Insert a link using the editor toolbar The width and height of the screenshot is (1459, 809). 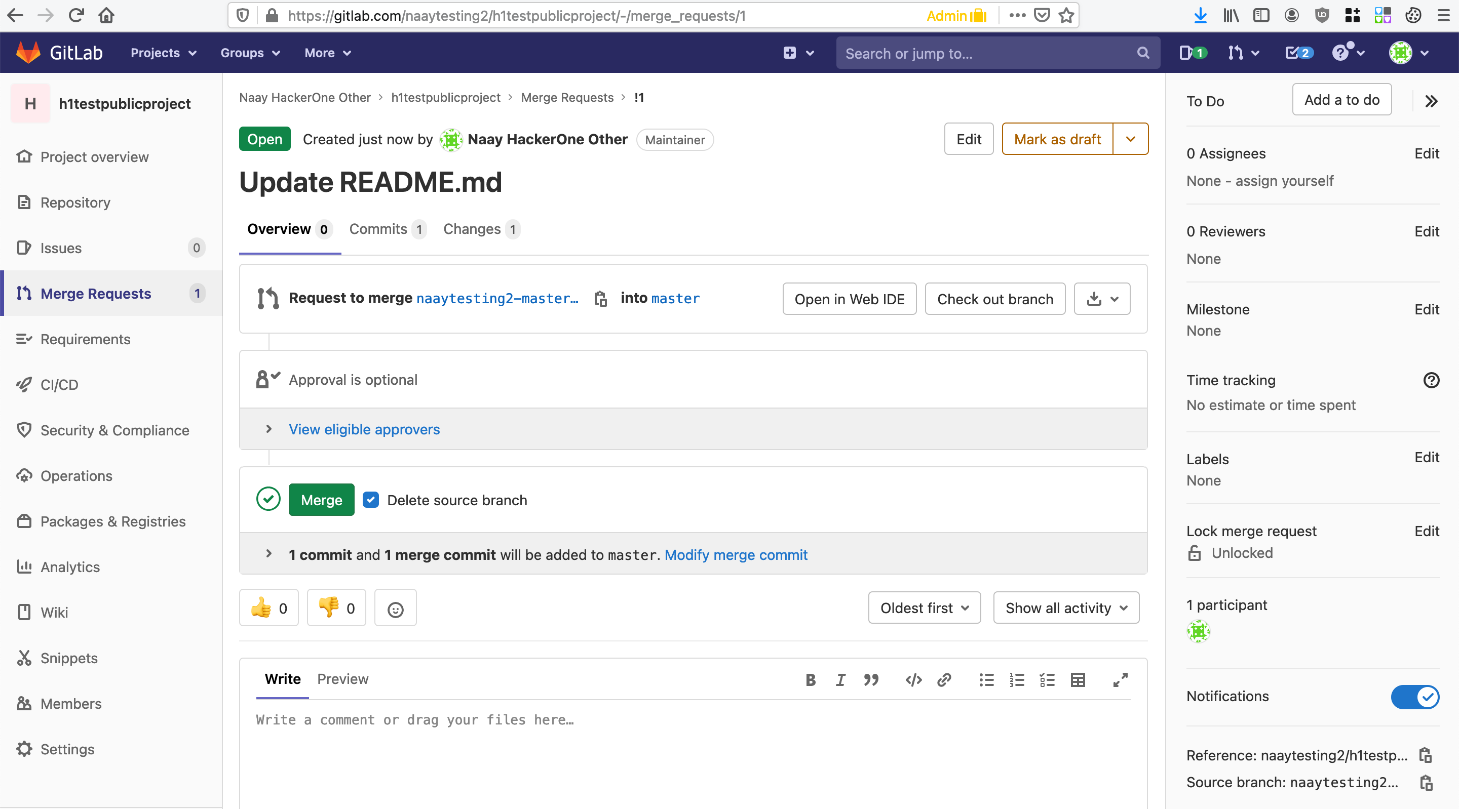(944, 680)
